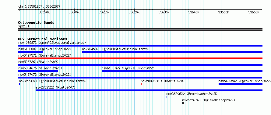Click the nsv523726 Shaikh2009 label
This screenshot has width=271, height=115.
click(38, 62)
